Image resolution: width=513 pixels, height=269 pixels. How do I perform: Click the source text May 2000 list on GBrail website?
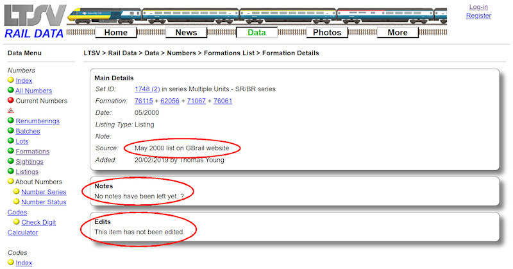pos(182,148)
